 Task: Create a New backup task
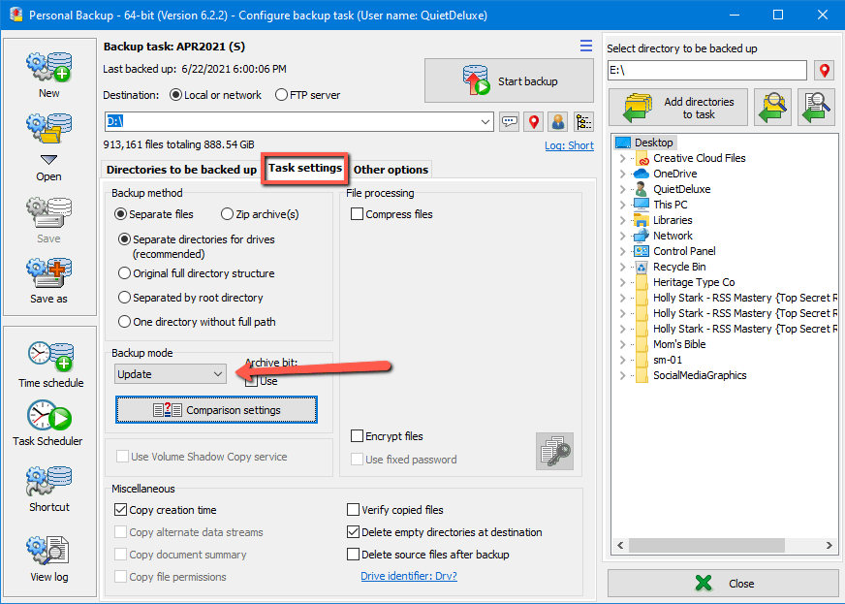(49, 75)
